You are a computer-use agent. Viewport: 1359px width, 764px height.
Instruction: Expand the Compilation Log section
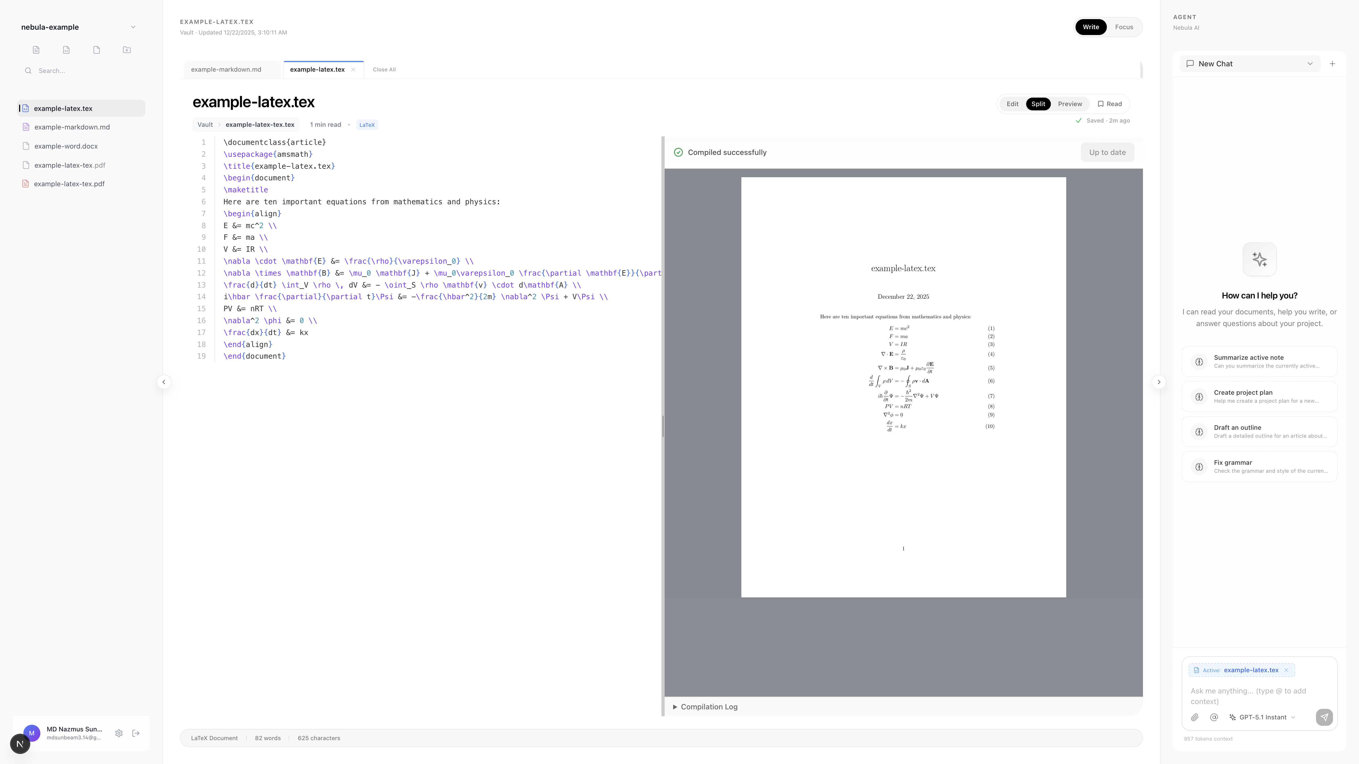(x=705, y=706)
